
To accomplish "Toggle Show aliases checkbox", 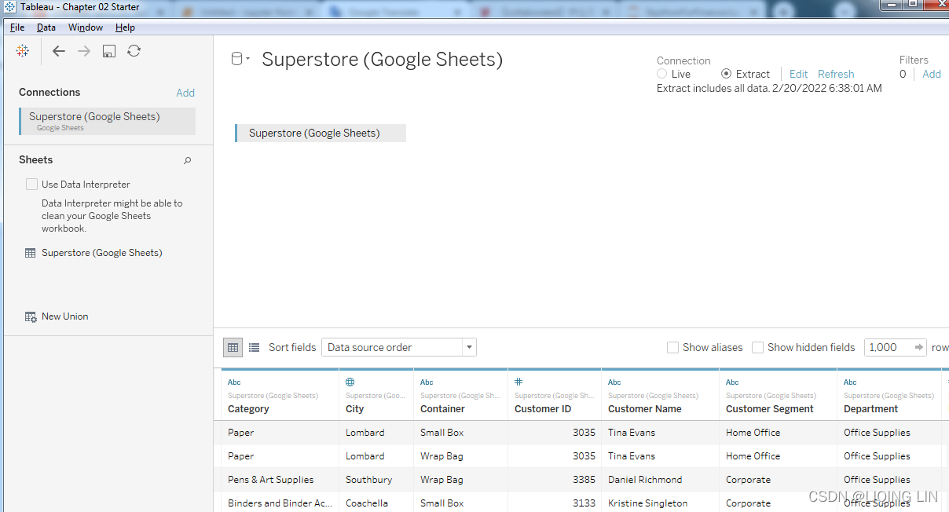I will coord(672,347).
